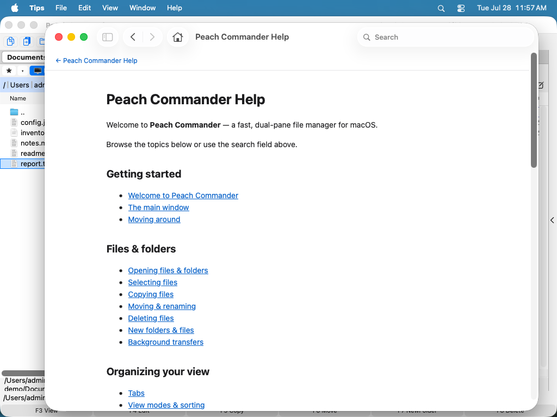Toggle the sidebar in the Help window
This screenshot has height=417, width=557.
tap(107, 37)
